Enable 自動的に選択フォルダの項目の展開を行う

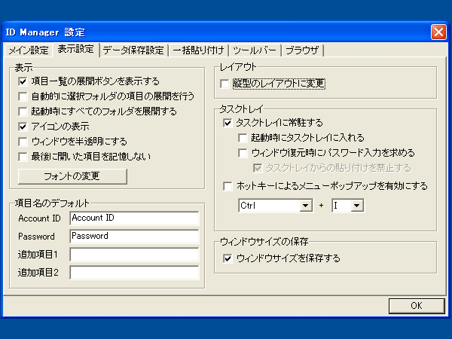coord(23,96)
